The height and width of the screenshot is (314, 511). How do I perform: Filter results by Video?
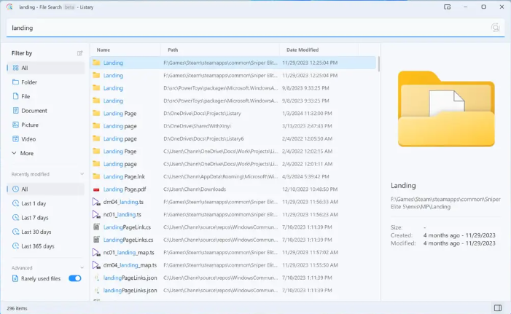tap(46, 139)
